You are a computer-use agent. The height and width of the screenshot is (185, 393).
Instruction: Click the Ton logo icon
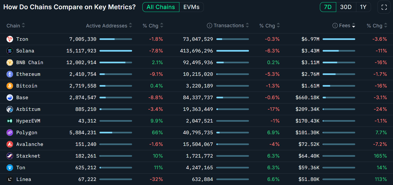pos(10,168)
